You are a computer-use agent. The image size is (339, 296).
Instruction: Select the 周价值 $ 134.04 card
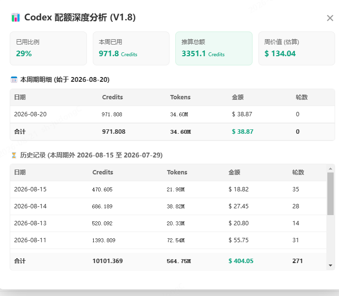click(297, 48)
